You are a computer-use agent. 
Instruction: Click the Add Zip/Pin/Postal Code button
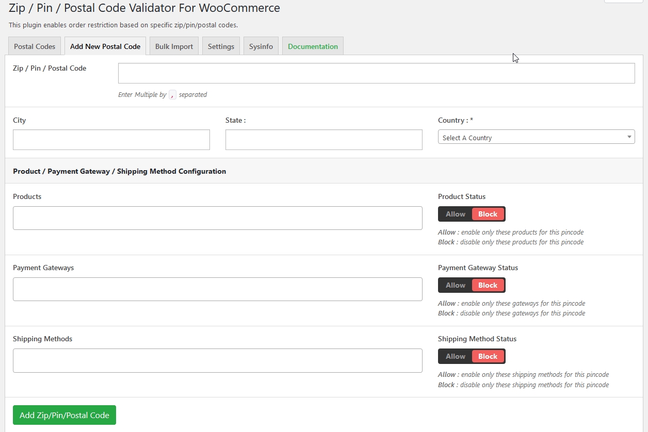64,414
